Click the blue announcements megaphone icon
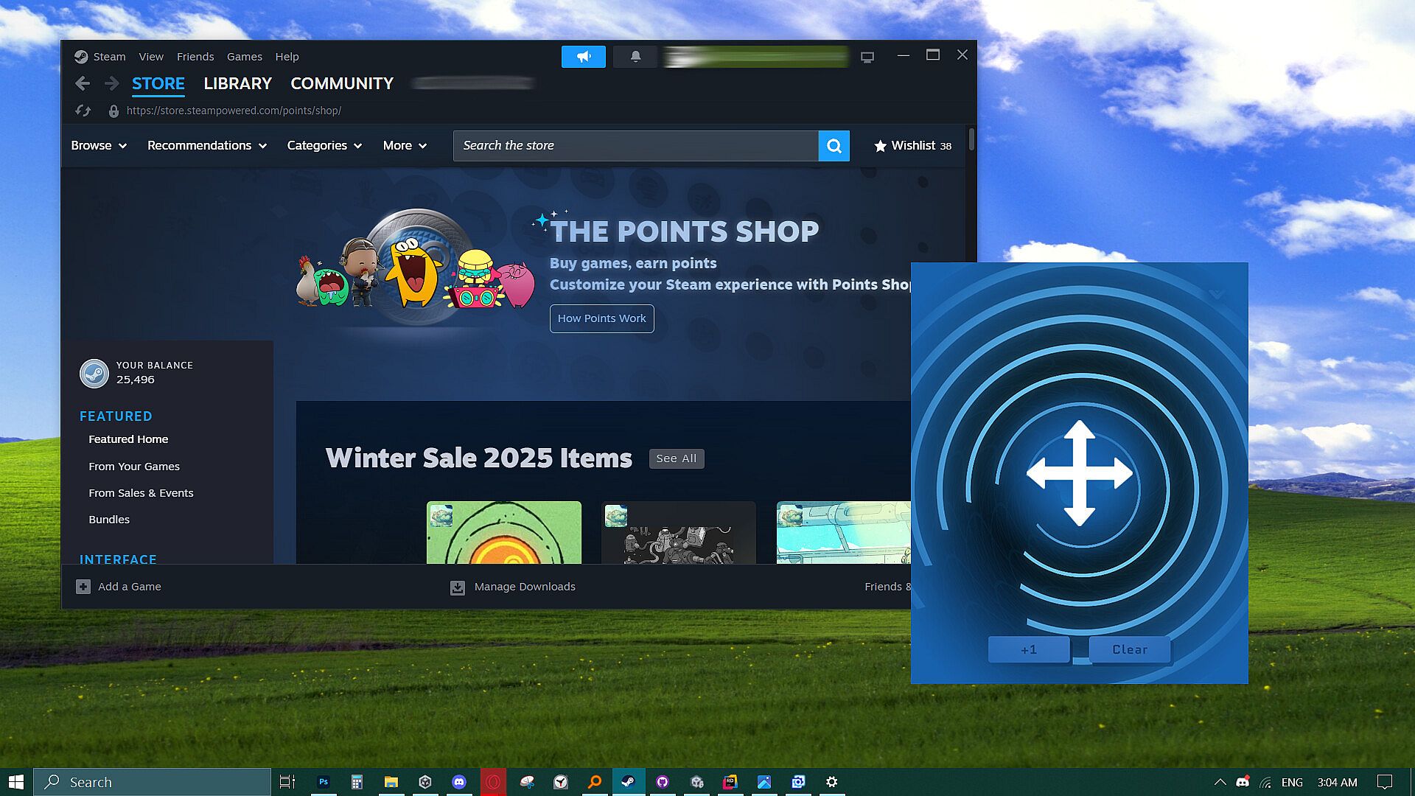 583,57
